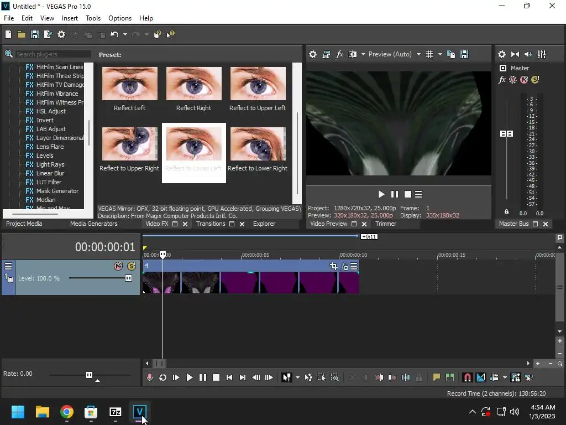Viewport: 566px width, 425px height.
Task: Open Edit Tool selector dropdown arrow
Action: [x=297, y=377]
